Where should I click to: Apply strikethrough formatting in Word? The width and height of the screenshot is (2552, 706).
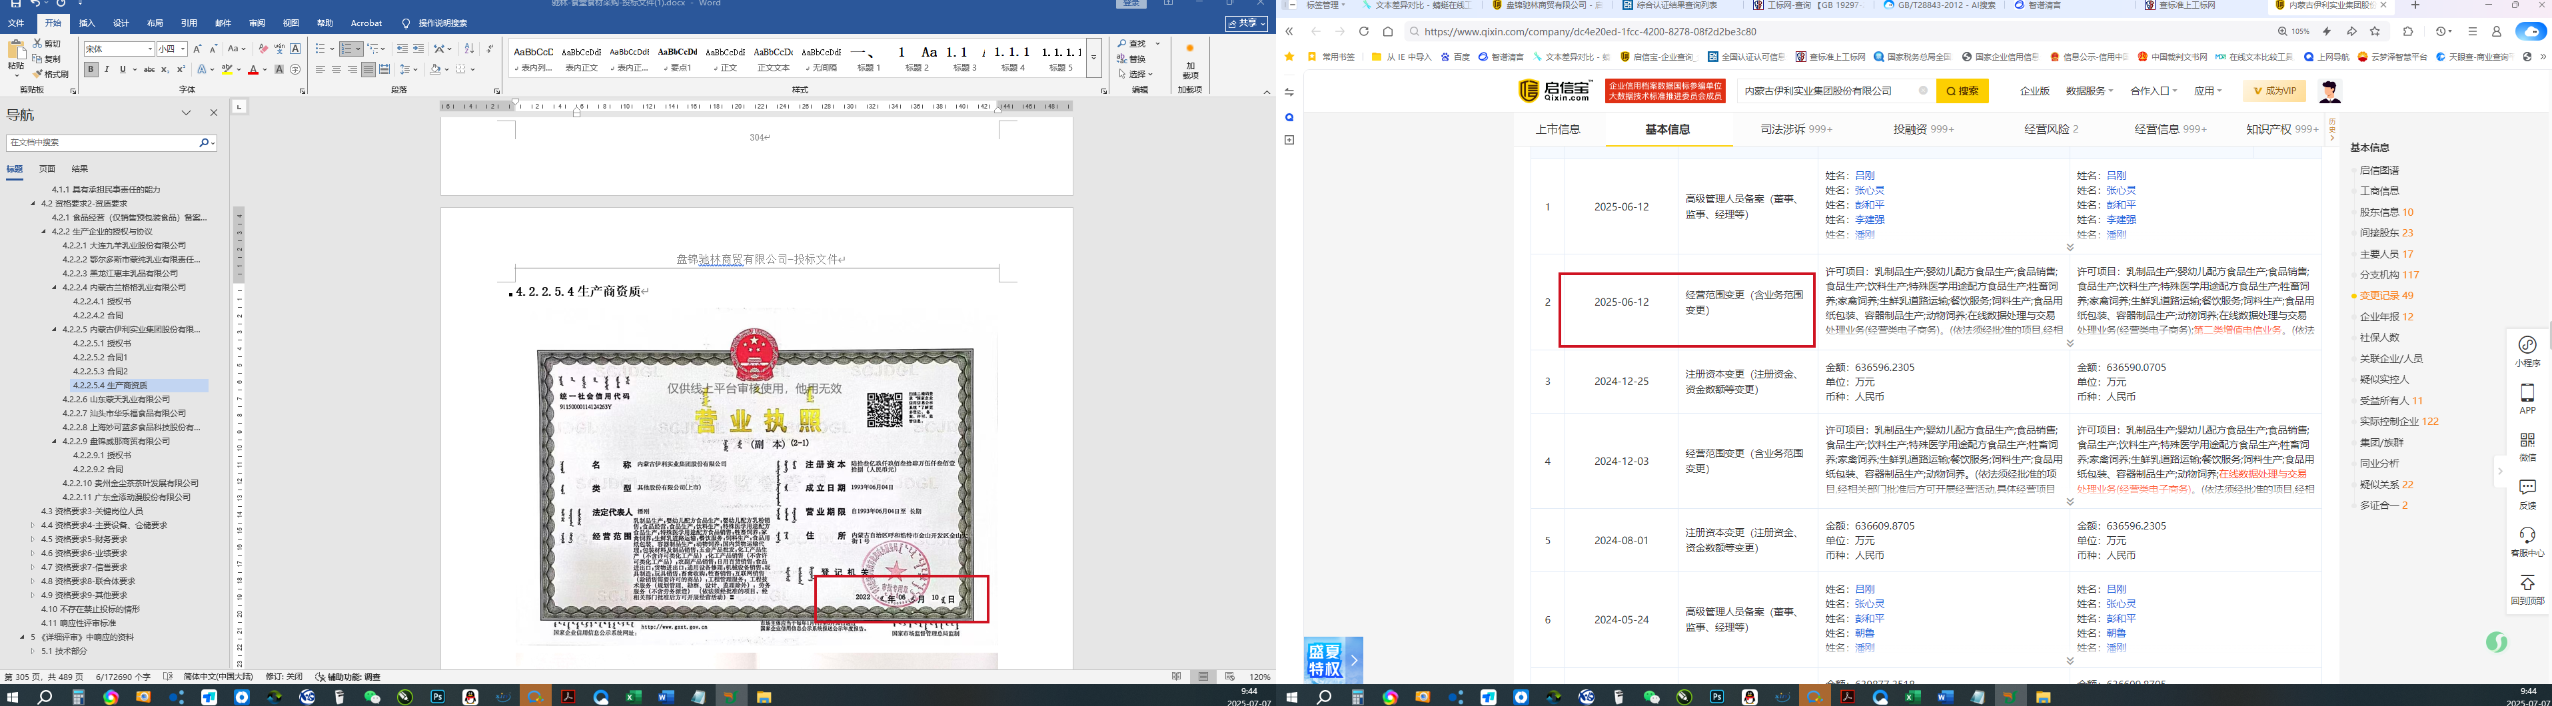tap(149, 69)
